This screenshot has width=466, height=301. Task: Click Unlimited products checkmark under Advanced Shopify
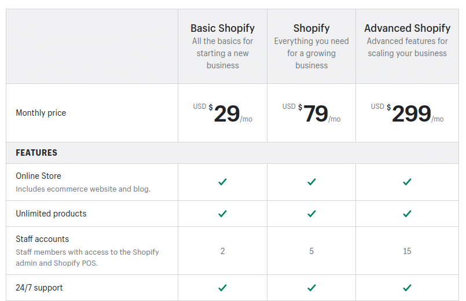407,214
